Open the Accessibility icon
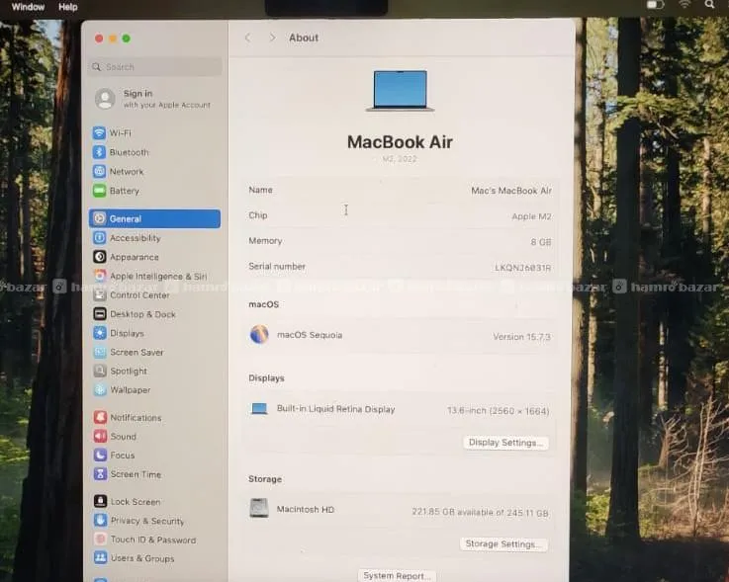The height and width of the screenshot is (582, 729). (99, 238)
